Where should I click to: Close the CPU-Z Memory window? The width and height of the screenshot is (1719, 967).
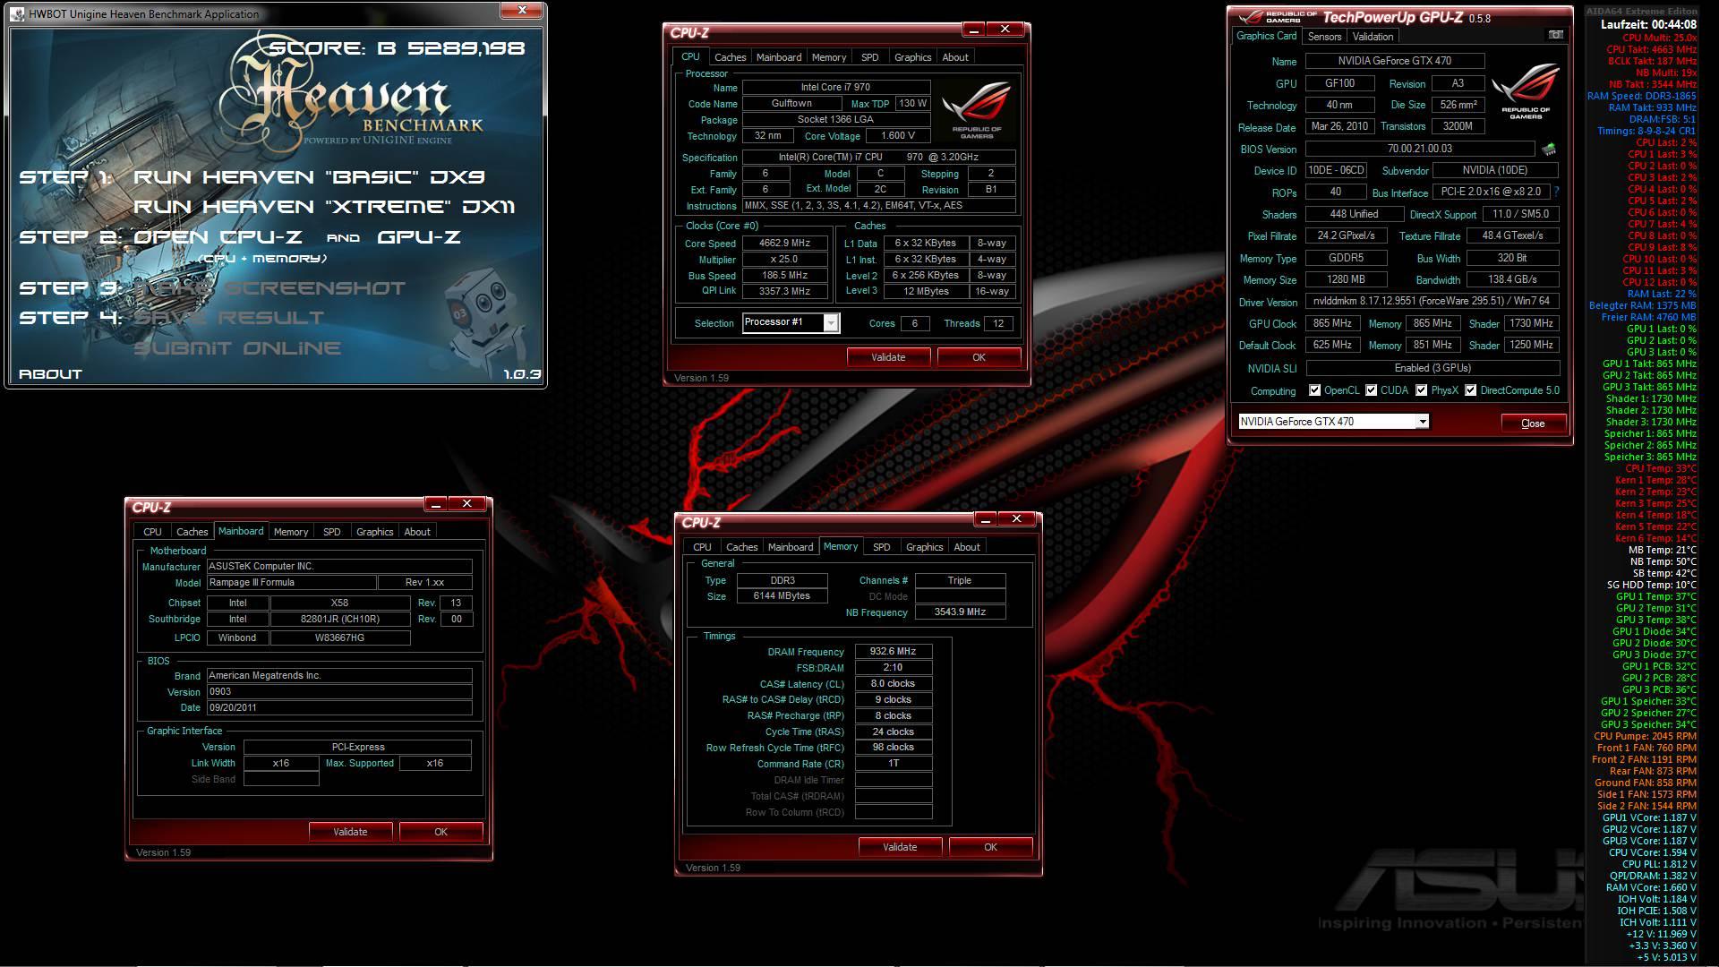(1016, 519)
